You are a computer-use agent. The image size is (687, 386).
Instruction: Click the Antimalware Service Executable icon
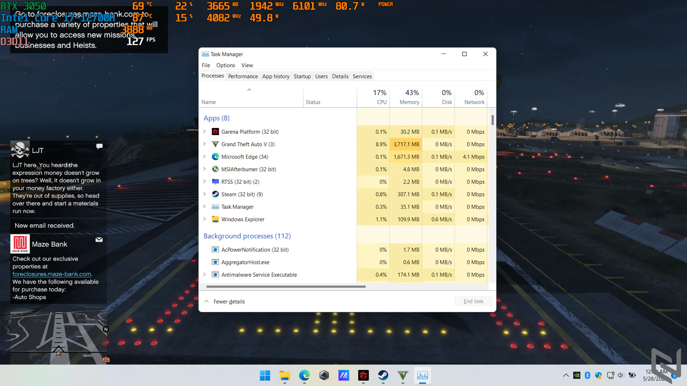click(215, 275)
